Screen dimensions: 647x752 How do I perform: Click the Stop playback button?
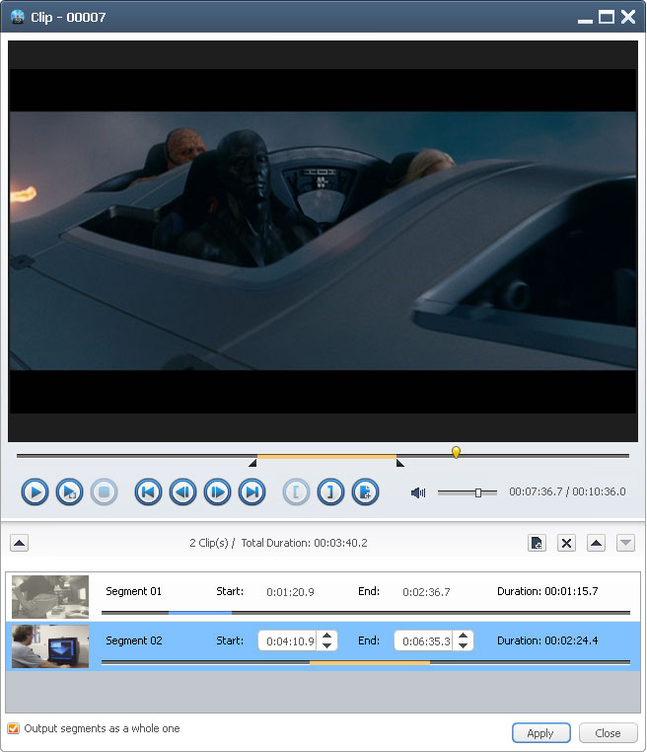104,492
